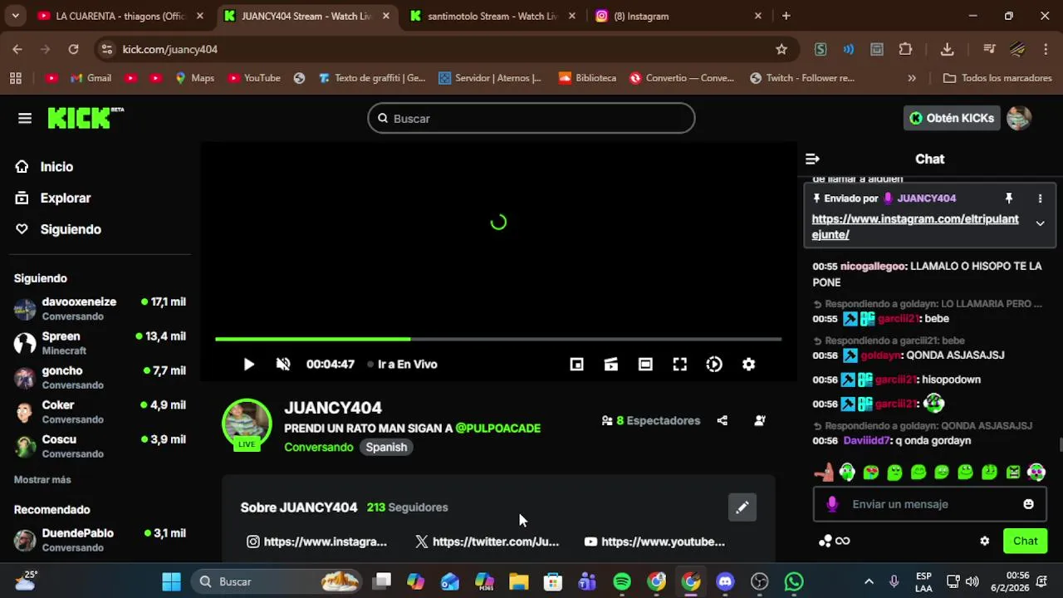Open Todos los marcadores folder
The width and height of the screenshot is (1063, 598).
point(997,78)
